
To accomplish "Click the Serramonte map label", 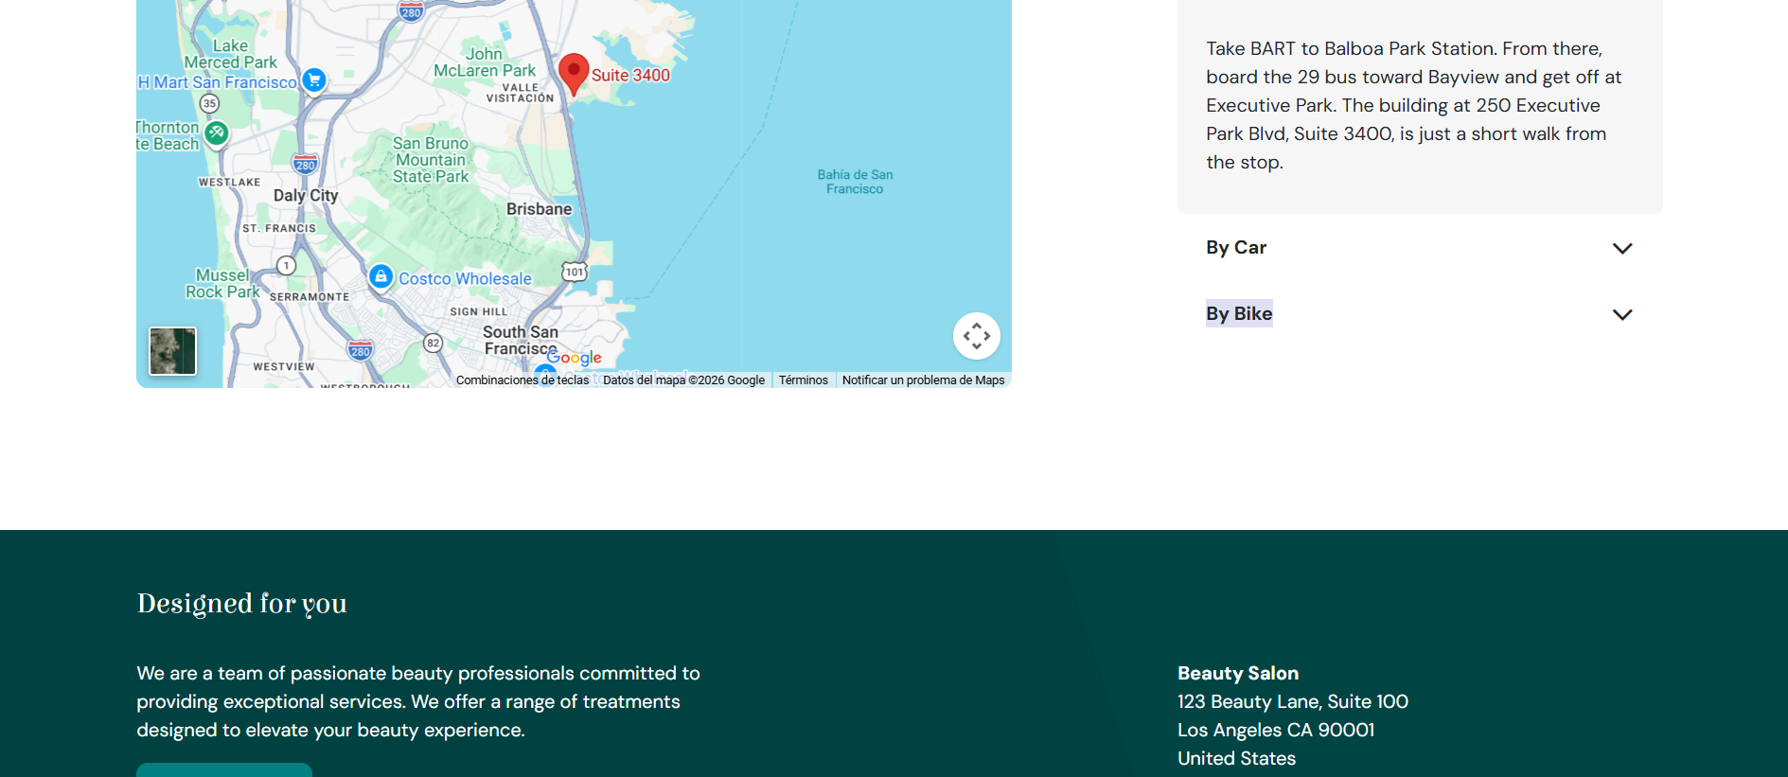I will [x=310, y=297].
